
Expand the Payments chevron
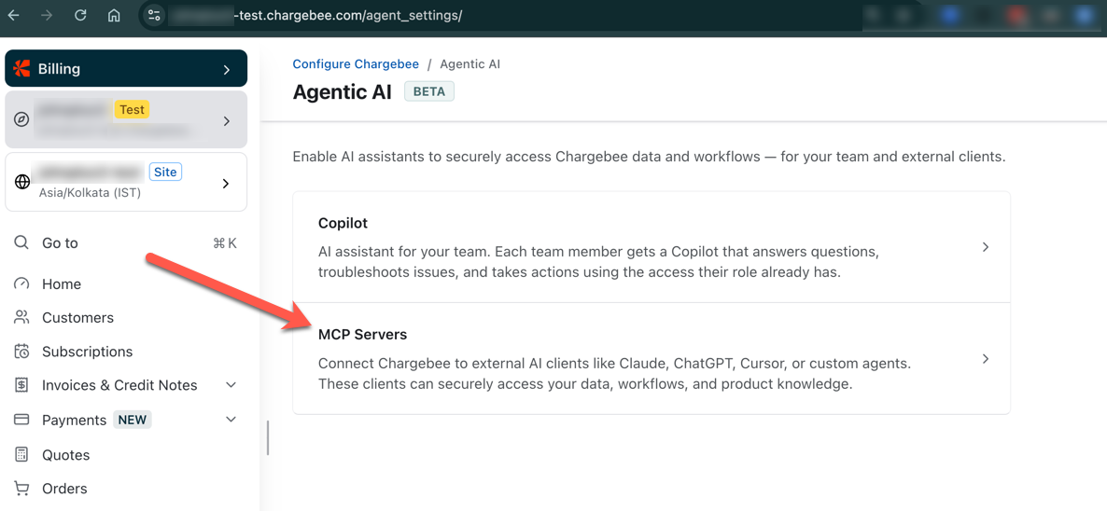coord(231,420)
